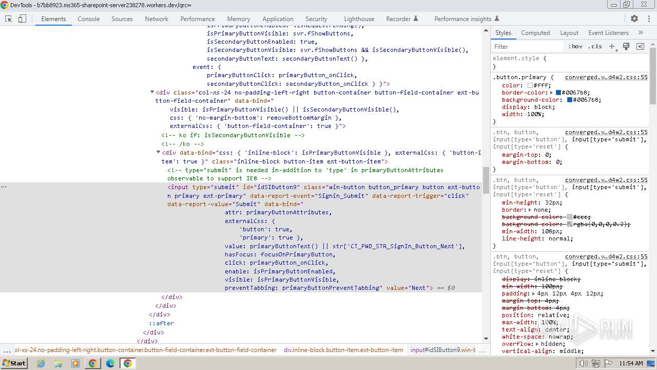Open the rgba(0,0,0,0.2) color swatch

point(569,224)
